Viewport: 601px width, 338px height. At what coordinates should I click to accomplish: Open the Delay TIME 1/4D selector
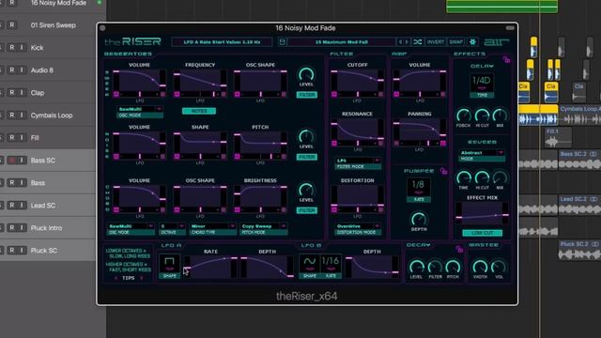pyautogui.click(x=482, y=85)
